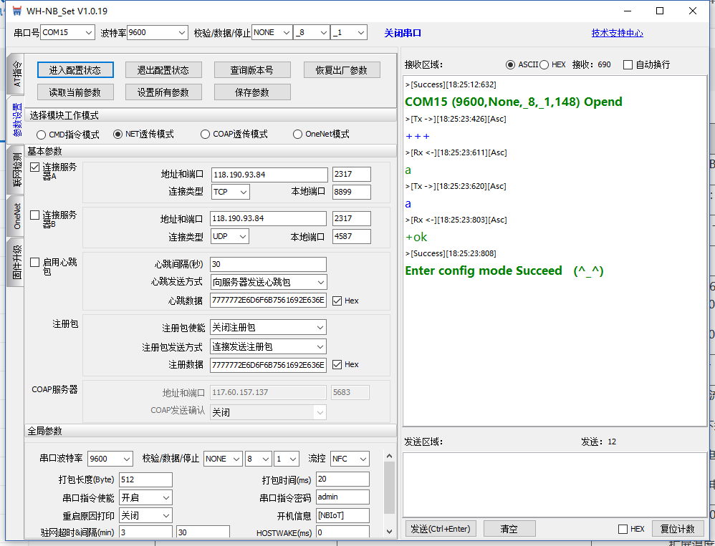Switch to the OneNet side tab

coord(16,216)
